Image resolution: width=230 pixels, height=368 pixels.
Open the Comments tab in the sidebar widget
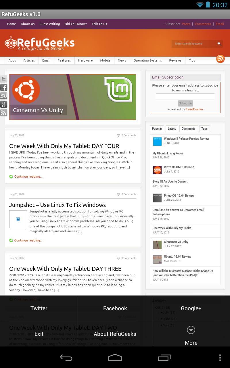click(188, 129)
